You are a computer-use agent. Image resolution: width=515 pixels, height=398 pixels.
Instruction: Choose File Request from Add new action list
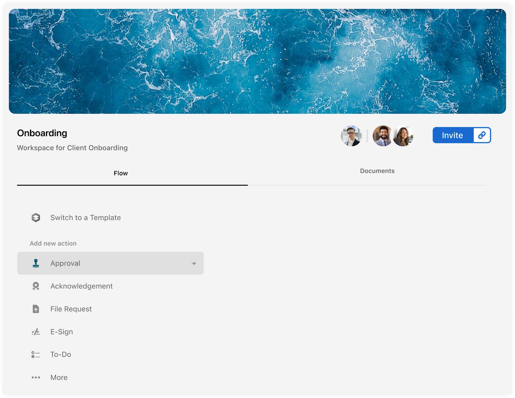pos(70,309)
